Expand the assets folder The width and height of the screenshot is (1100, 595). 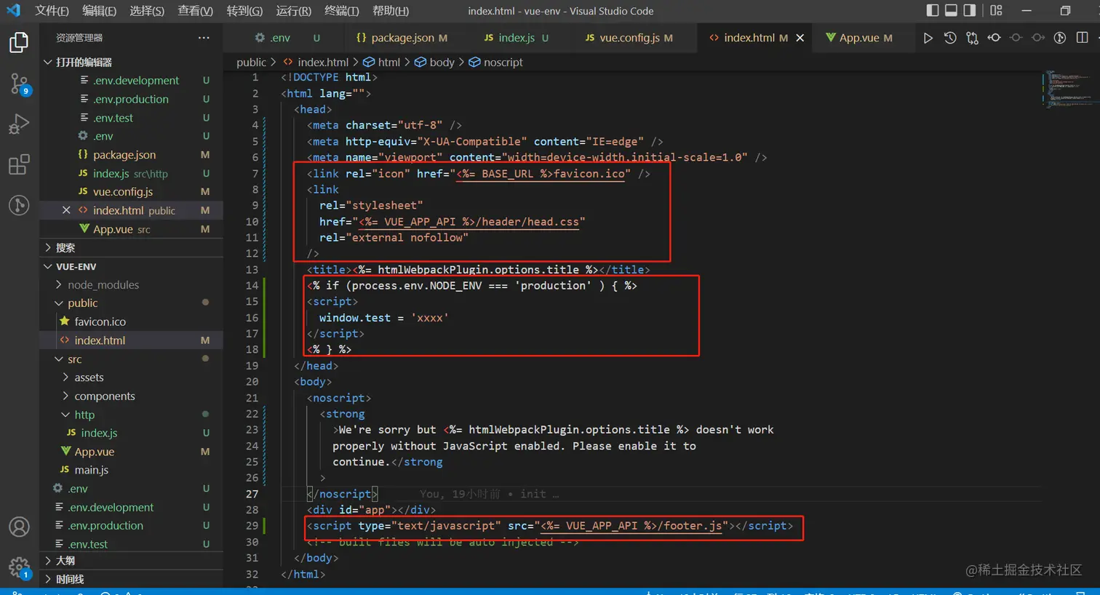tap(131, 378)
